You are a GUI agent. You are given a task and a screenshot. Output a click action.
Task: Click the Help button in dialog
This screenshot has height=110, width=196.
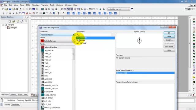pyautogui.click(x=169, y=50)
